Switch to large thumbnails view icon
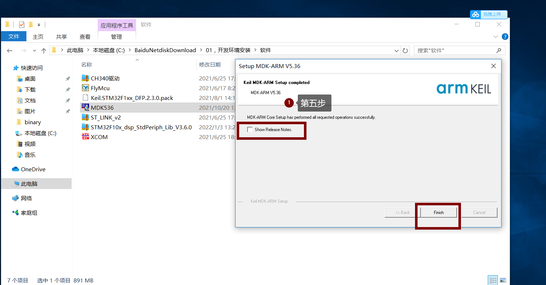546x285 pixels. click(x=502, y=280)
